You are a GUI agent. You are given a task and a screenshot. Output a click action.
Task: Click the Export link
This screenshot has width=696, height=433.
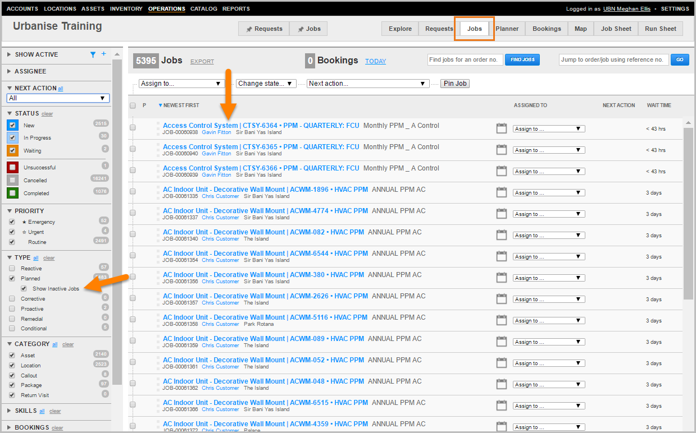coord(202,61)
